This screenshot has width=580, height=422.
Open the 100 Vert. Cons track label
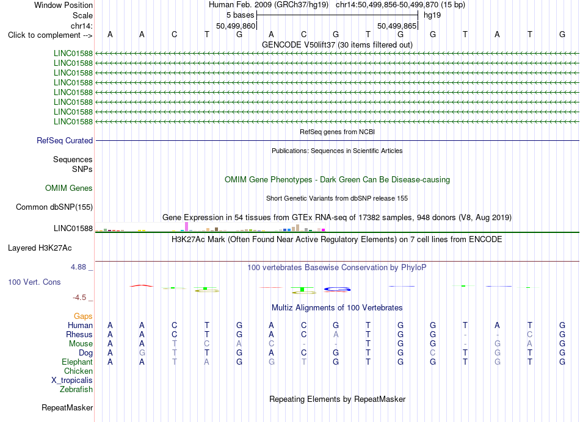pyautogui.click(x=34, y=282)
